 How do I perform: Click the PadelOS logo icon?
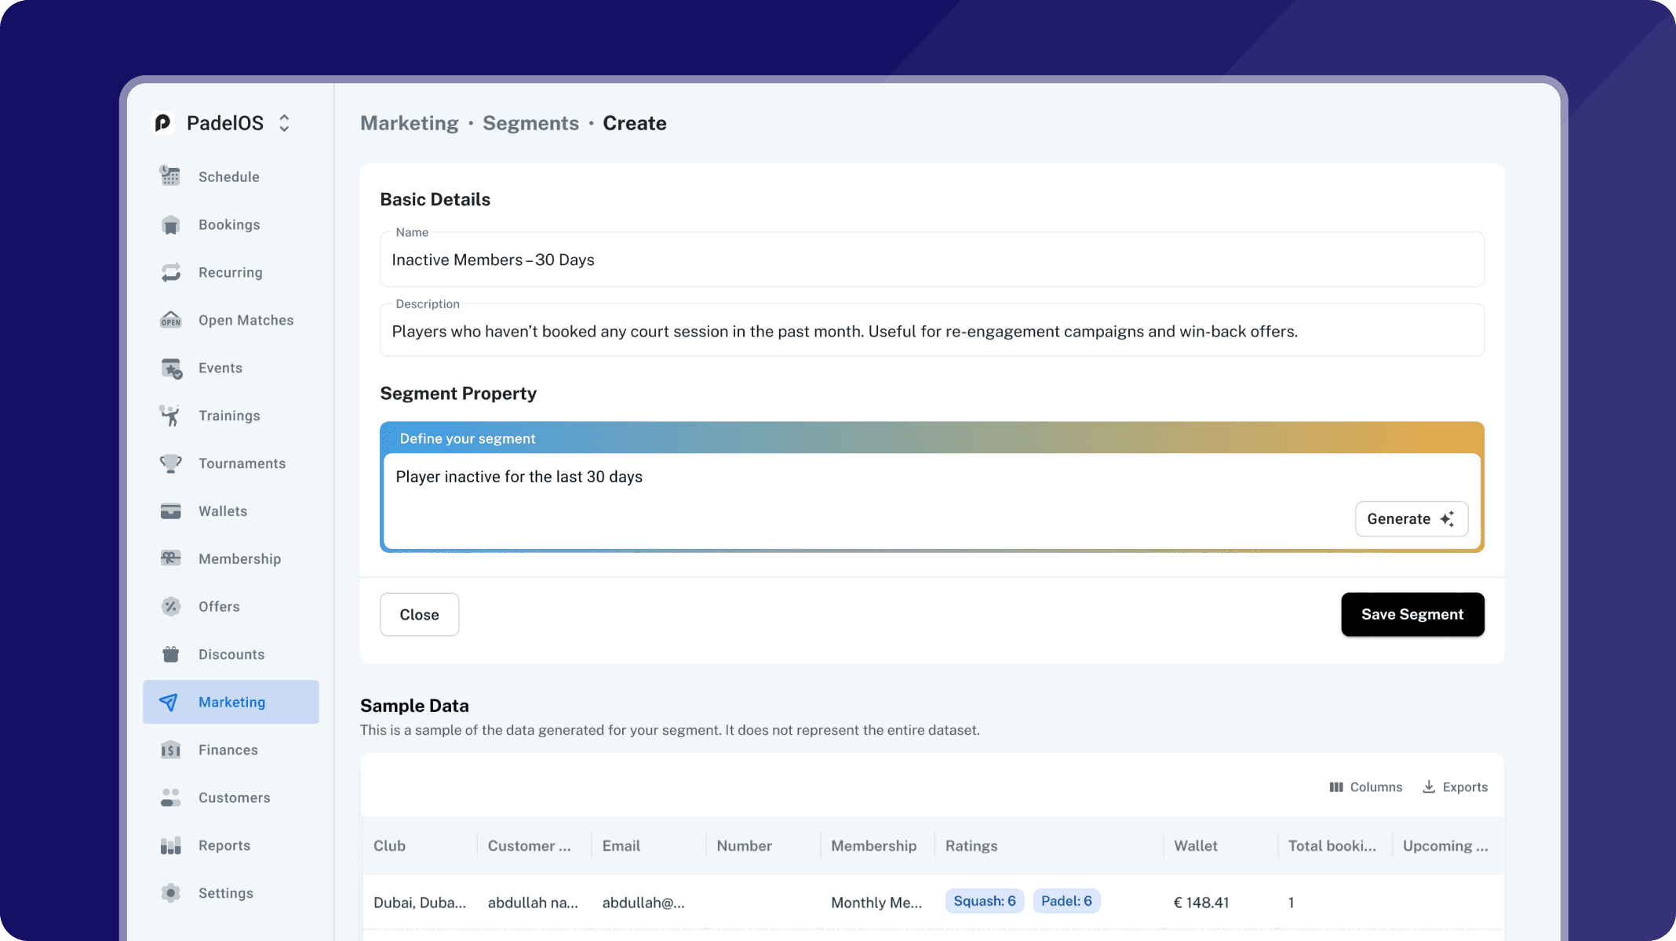[162, 123]
